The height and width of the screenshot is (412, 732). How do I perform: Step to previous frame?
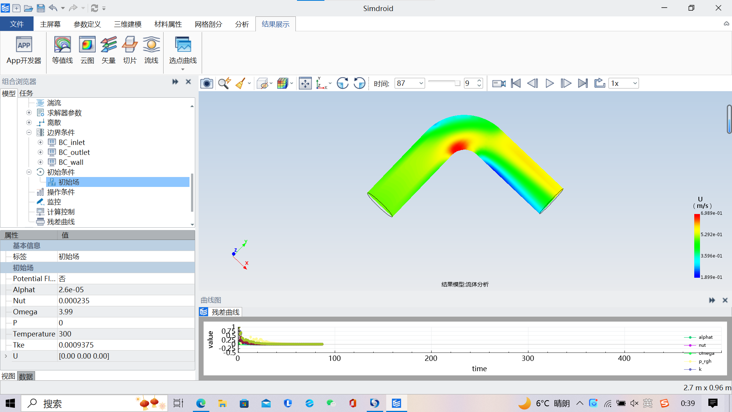coord(533,83)
